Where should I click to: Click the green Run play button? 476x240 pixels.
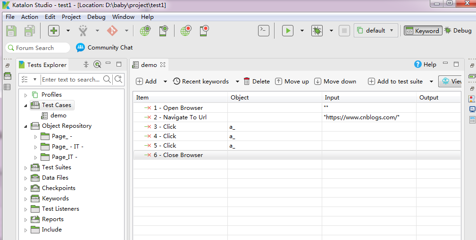pos(287,31)
